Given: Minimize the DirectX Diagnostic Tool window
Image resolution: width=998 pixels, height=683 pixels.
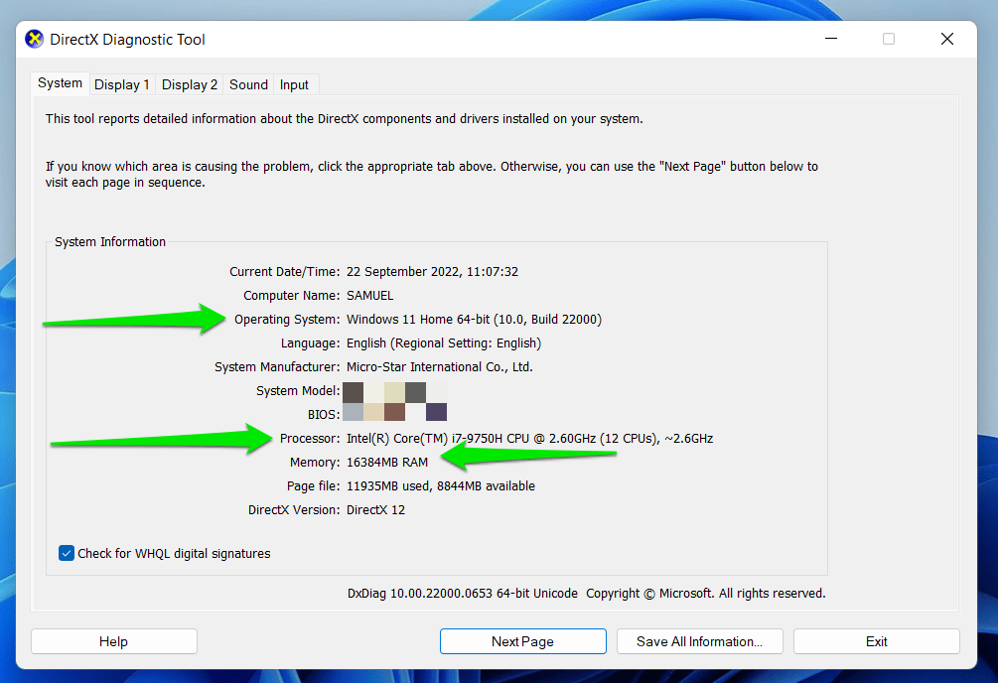Looking at the screenshot, I should click(830, 39).
